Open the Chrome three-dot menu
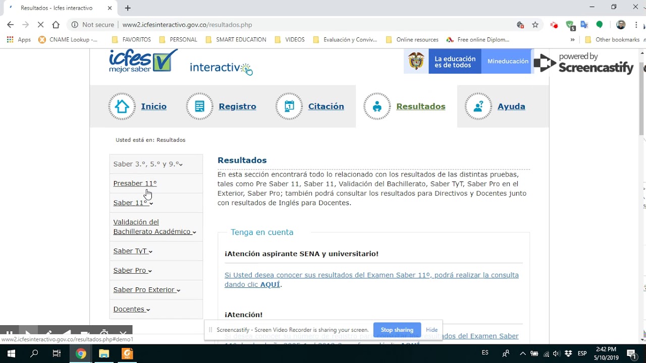This screenshot has width=646, height=363. pos(637,25)
